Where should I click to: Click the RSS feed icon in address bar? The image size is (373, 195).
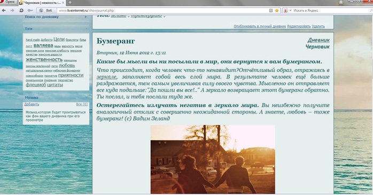point(271,11)
